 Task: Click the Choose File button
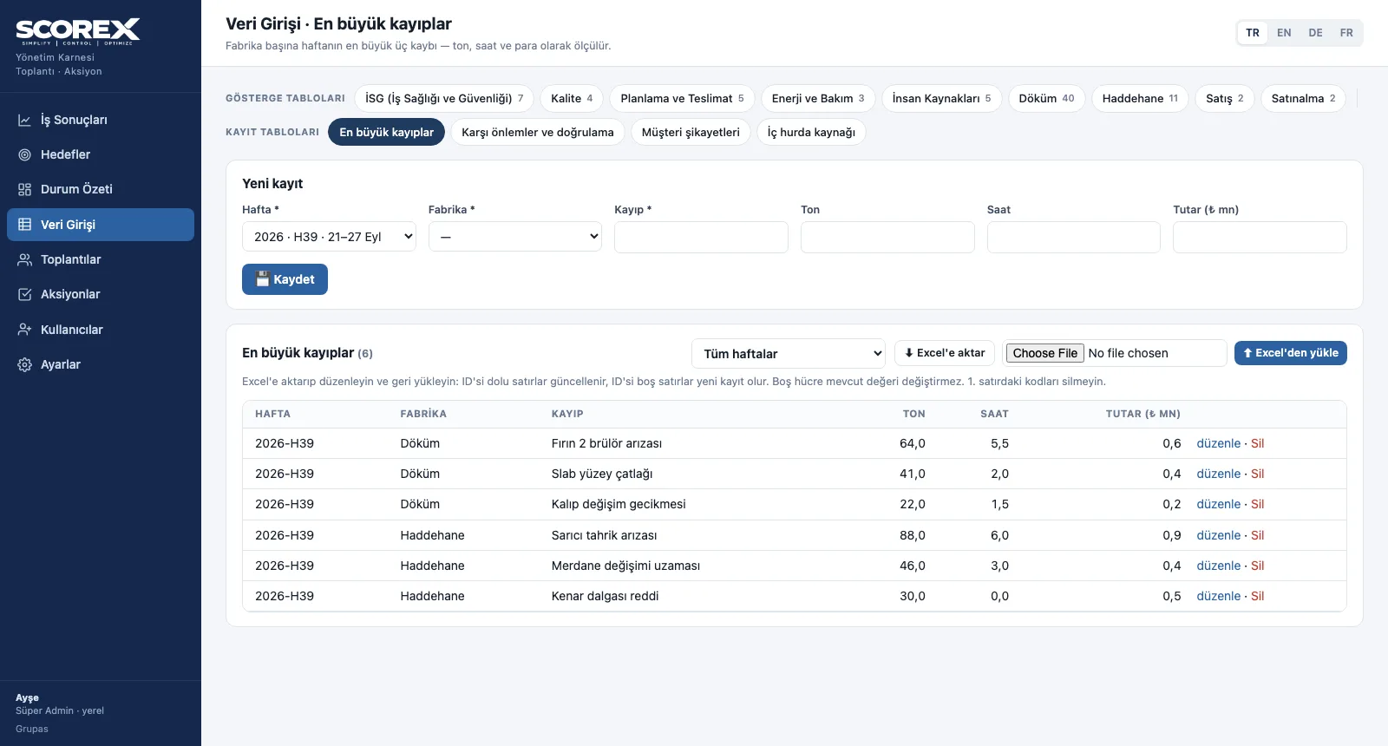pyautogui.click(x=1045, y=353)
